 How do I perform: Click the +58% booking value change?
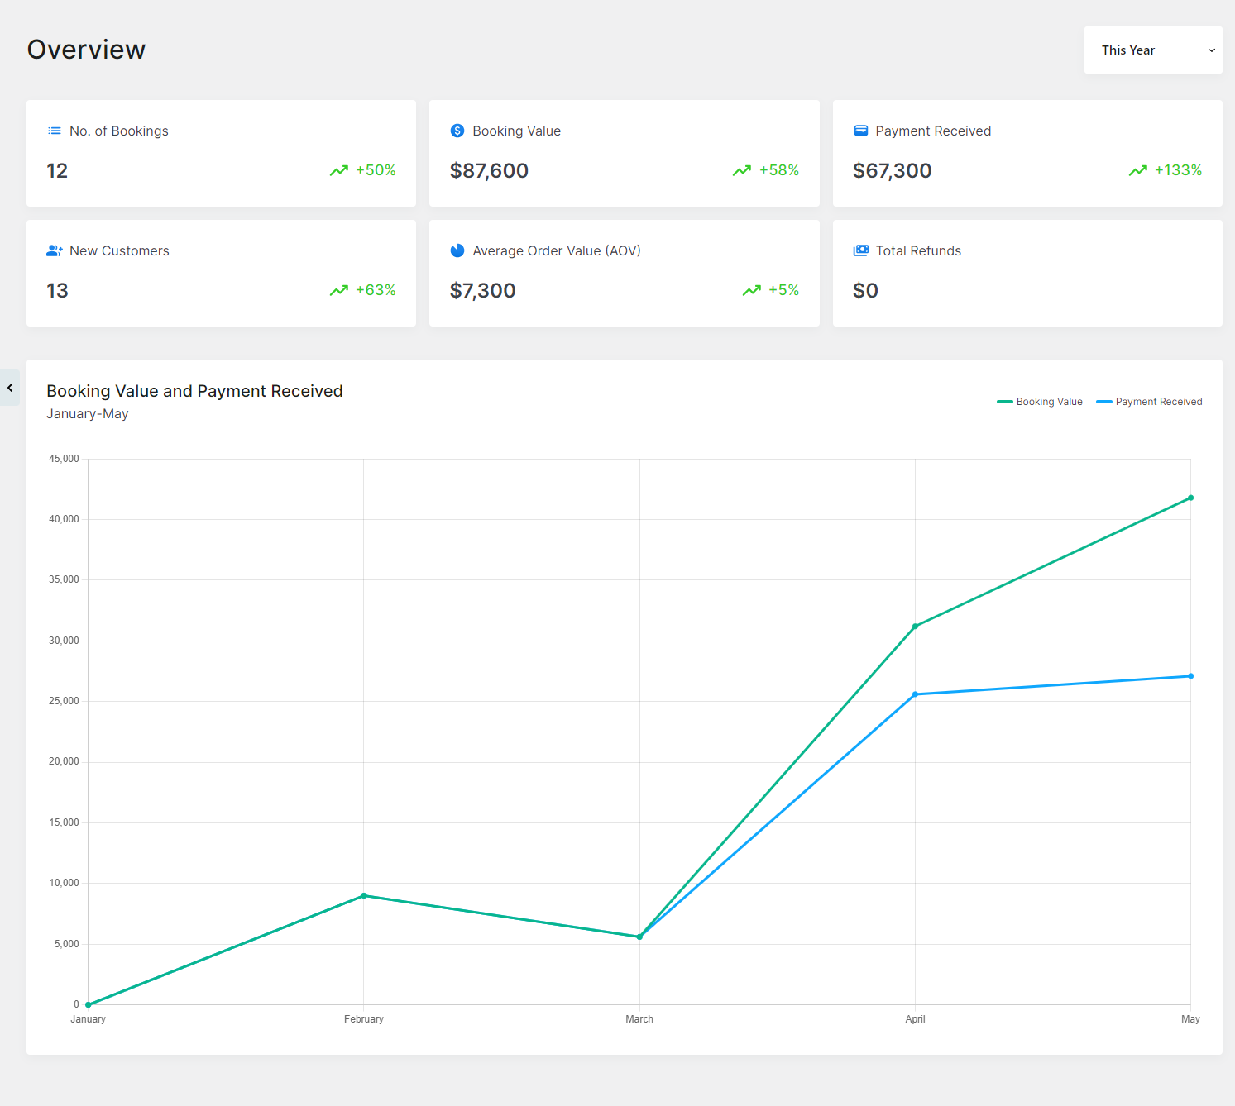pos(779,170)
